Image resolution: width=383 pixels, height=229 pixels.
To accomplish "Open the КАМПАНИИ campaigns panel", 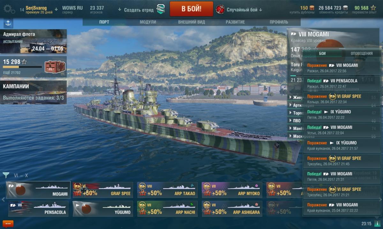I will 34,92.
